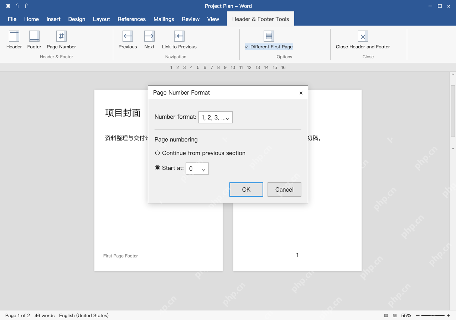This screenshot has height=320, width=456.
Task: Open the View tab
Action: click(213, 19)
